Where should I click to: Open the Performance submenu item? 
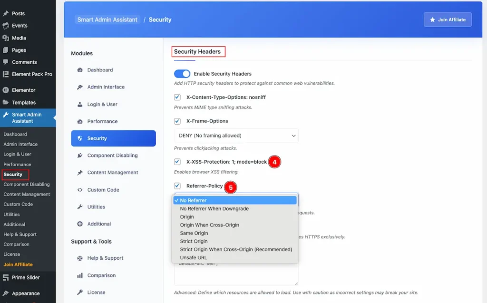[18, 165]
